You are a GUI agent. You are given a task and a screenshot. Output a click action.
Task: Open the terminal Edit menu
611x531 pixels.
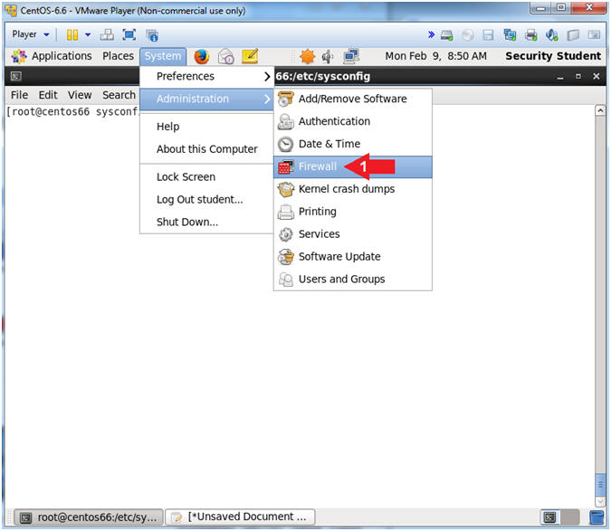[48, 95]
